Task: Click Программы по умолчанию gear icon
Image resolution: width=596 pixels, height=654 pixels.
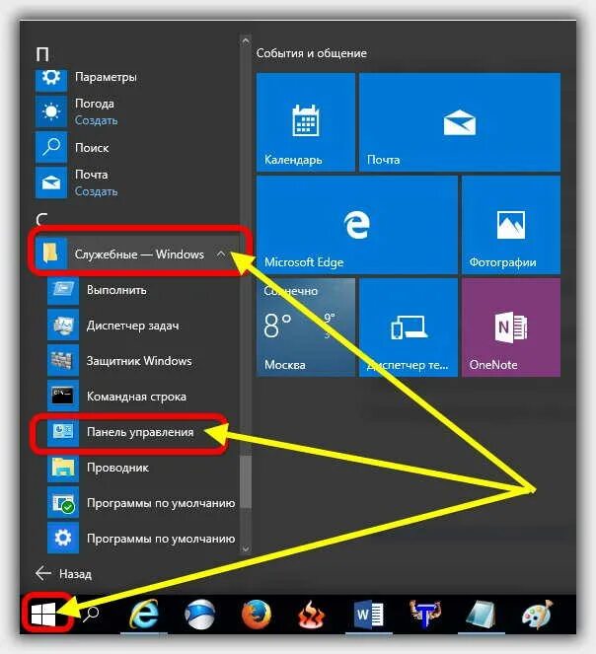Action: 63,538
